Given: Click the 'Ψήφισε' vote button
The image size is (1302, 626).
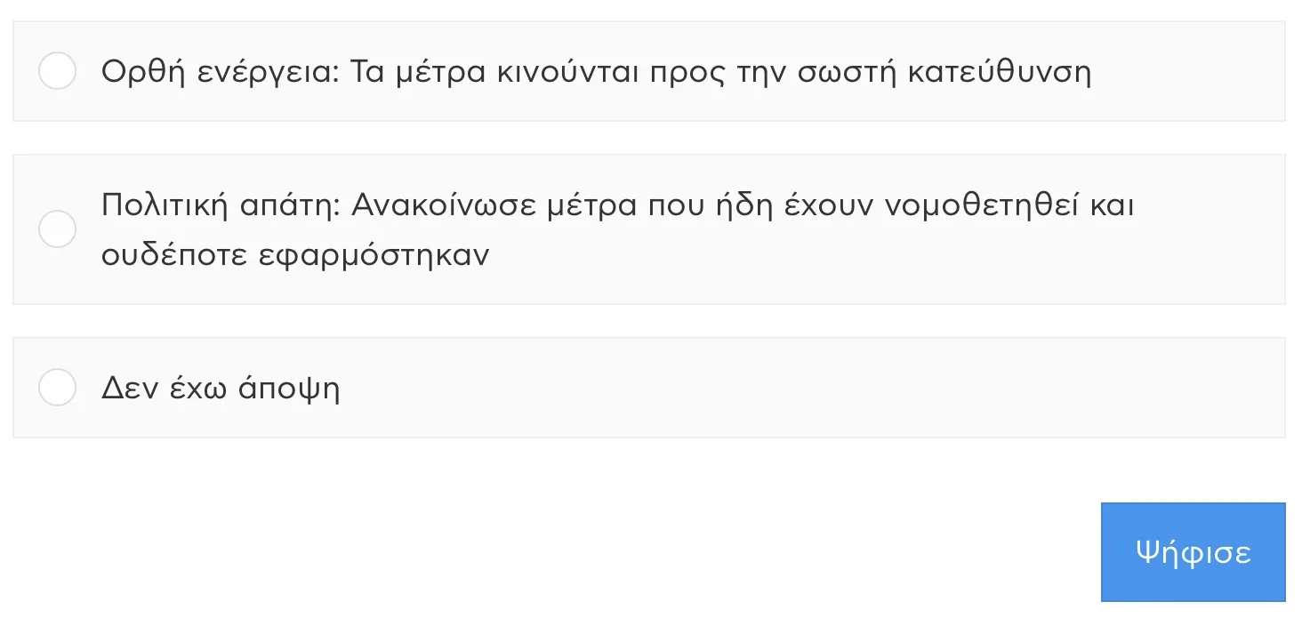Looking at the screenshot, I should point(1193,552).
